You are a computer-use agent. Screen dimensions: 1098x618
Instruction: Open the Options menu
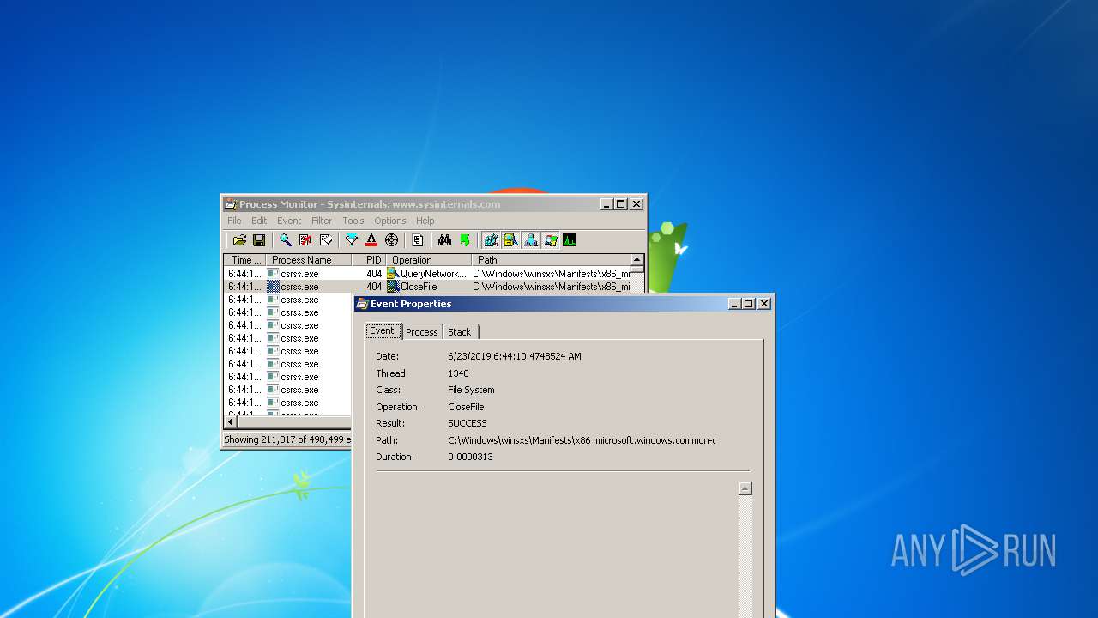point(390,221)
